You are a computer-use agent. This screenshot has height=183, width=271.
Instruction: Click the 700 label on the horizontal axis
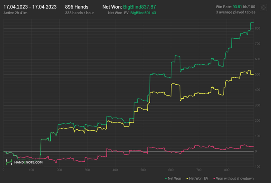coord(199,170)
